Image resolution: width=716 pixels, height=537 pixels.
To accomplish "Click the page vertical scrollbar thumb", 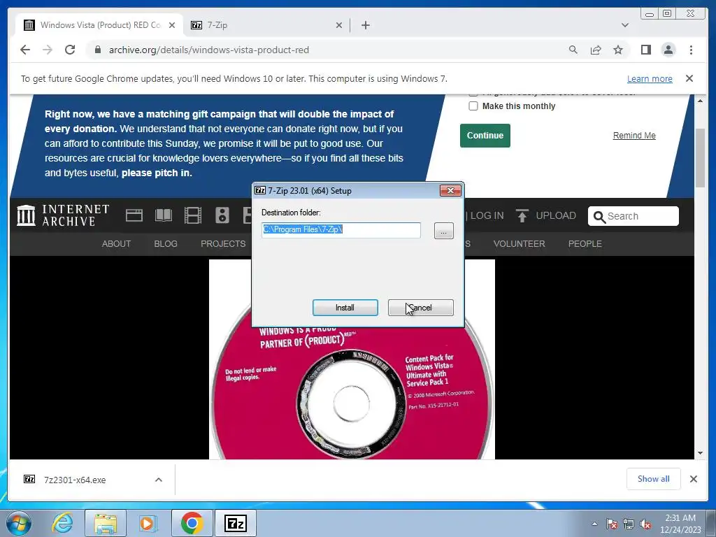I will coord(700,157).
